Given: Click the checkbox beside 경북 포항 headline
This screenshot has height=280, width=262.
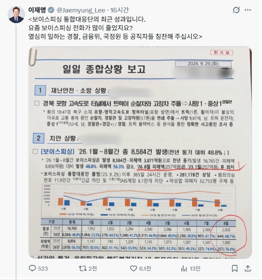Looking at the screenshot, I should 37,103.
